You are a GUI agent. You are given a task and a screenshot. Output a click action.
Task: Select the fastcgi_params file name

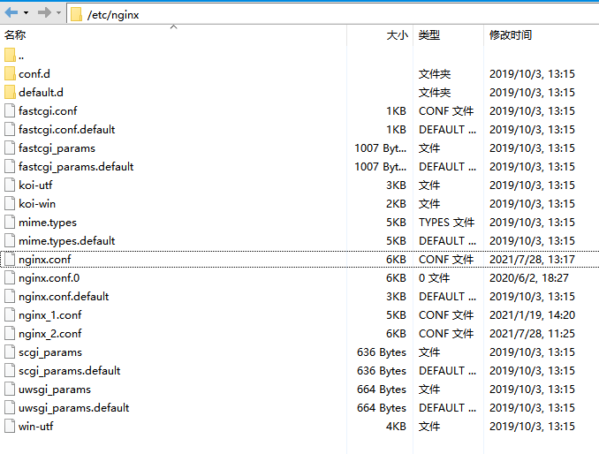(57, 148)
